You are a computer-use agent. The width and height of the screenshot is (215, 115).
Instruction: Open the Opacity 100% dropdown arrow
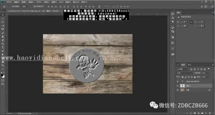point(208,73)
